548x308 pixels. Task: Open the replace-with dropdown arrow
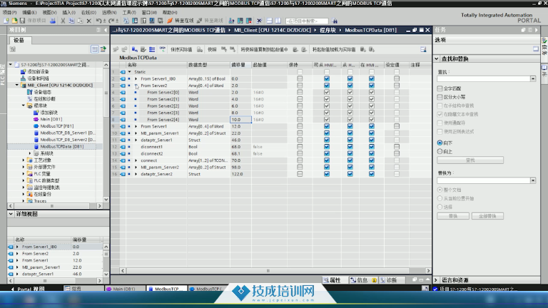point(532,180)
